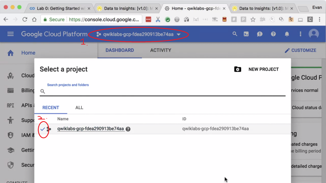The width and height of the screenshot is (326, 183).
Task: Close the Home qwiklabs browser tab
Action: (x=224, y=9)
